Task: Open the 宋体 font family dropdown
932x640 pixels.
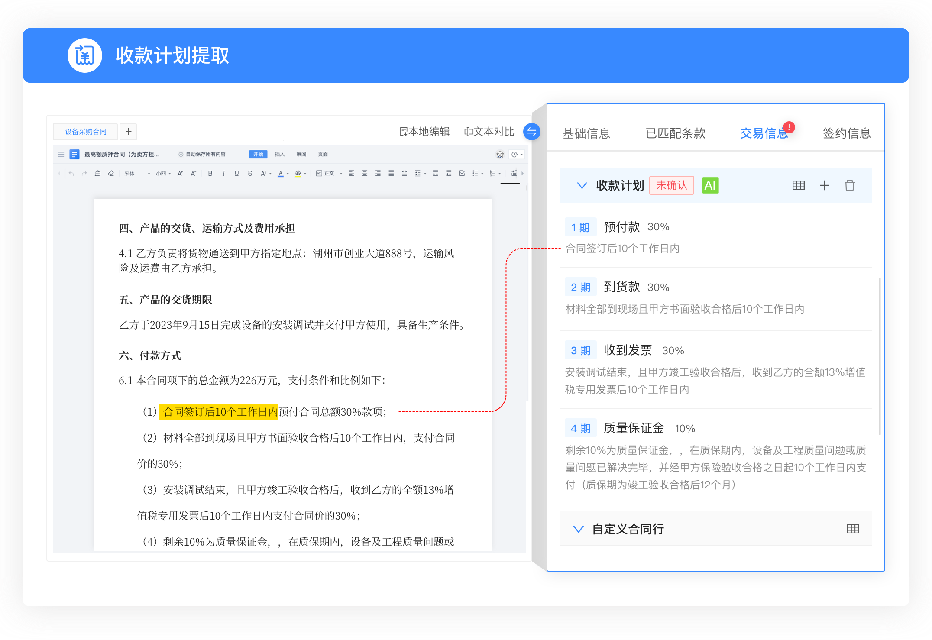Action: [x=137, y=173]
